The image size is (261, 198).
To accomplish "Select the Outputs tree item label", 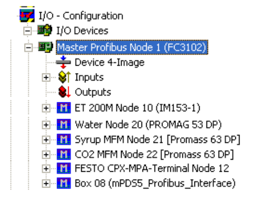I will pos(93,92).
